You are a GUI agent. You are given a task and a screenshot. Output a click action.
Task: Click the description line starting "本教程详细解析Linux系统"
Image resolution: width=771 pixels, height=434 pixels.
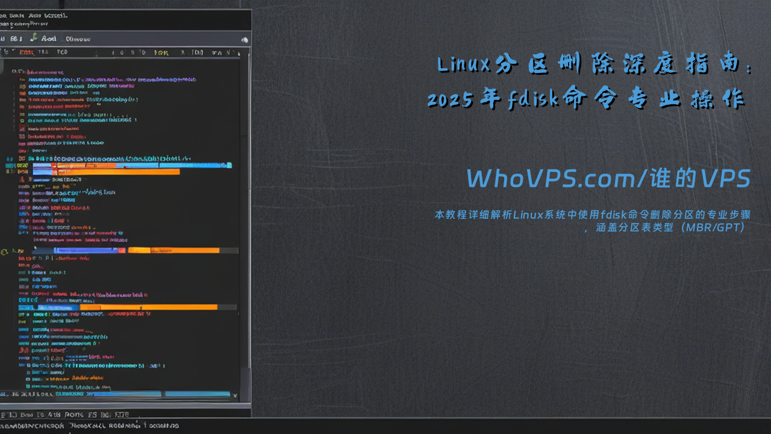tap(592, 215)
